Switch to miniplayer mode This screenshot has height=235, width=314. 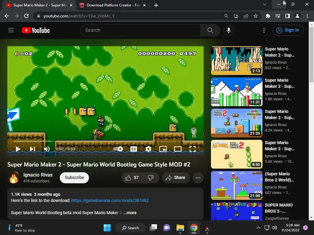[x=163, y=149]
